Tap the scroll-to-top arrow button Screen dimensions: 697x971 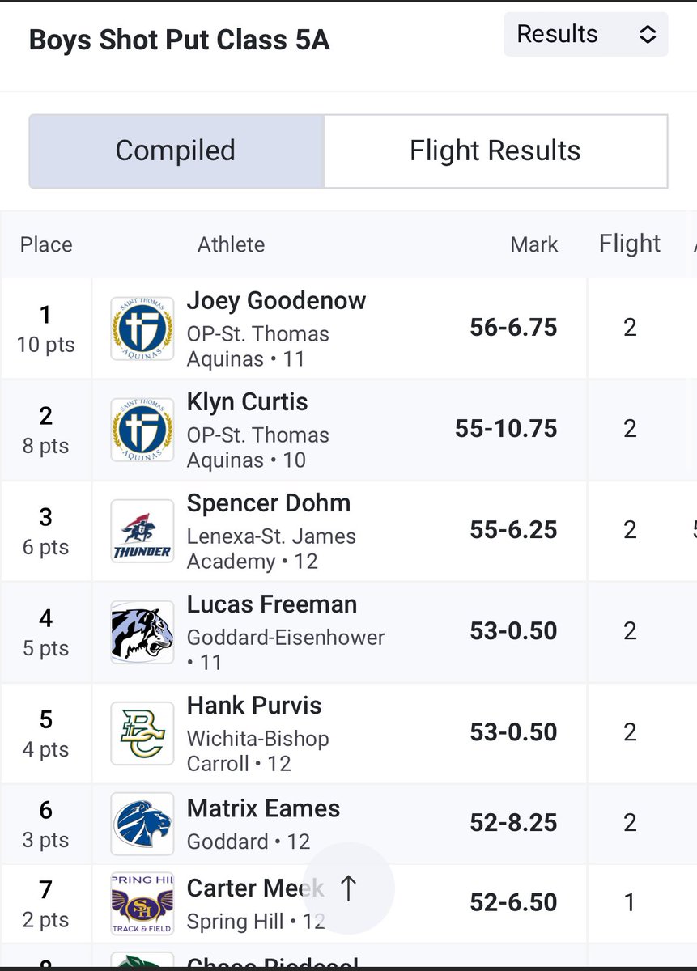tap(348, 888)
